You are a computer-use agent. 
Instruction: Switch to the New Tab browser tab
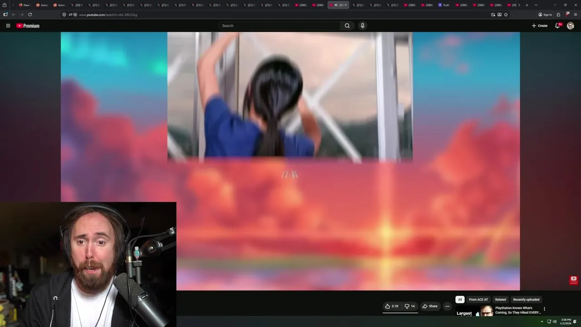(x=24, y=5)
